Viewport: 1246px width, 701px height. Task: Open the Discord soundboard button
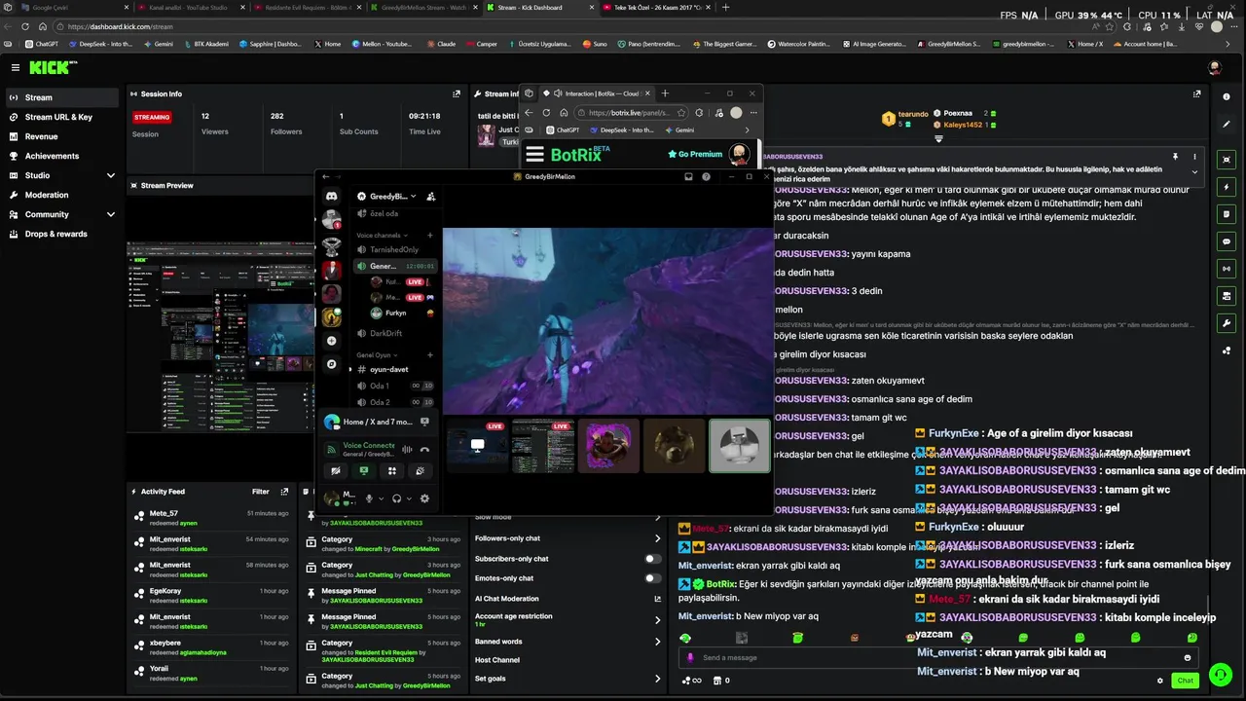[x=421, y=471]
